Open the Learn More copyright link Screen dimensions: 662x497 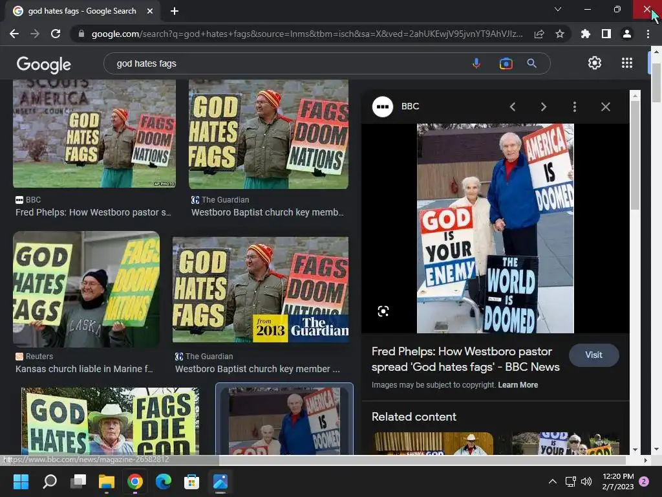point(518,385)
